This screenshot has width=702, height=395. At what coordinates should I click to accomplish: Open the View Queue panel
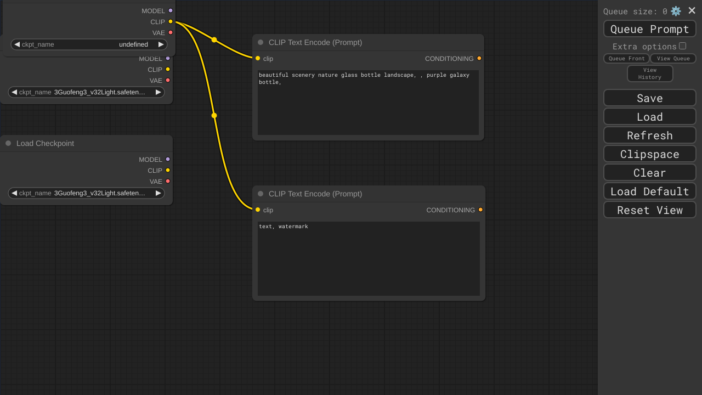[x=673, y=59]
